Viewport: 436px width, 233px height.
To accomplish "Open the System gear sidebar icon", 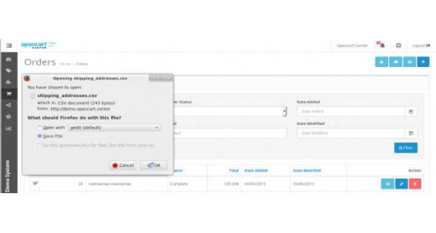I will coord(9,116).
